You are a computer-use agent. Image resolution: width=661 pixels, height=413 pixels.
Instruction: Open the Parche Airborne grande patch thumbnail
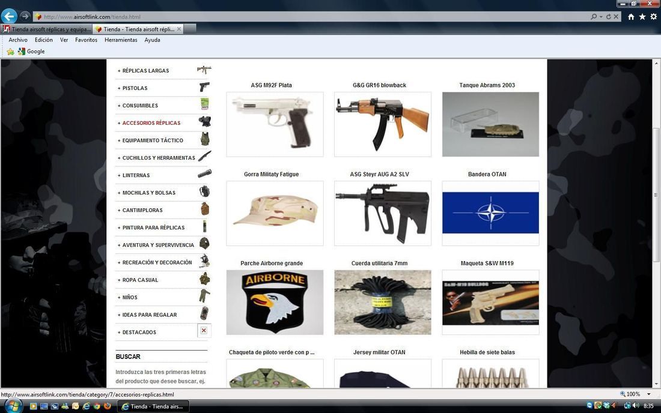(x=275, y=303)
